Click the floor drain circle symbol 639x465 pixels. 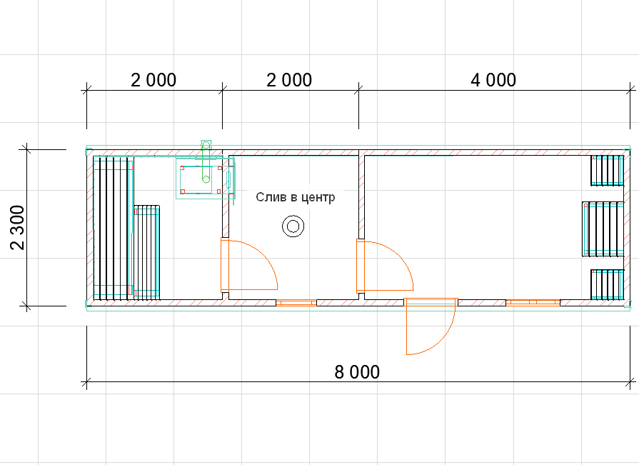[x=293, y=226]
